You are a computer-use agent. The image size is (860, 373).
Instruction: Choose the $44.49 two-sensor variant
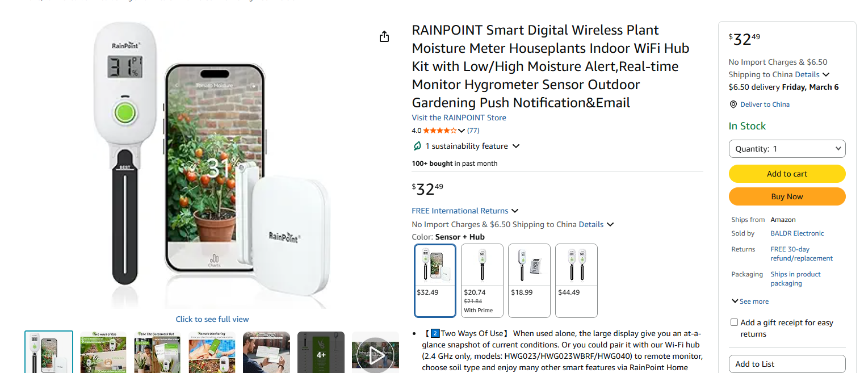[x=576, y=280]
